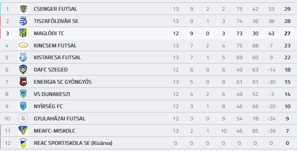Open the ENERGIA SC GYÖNGYÖS team link
The height and width of the screenshot is (151, 297).
pos(63,82)
